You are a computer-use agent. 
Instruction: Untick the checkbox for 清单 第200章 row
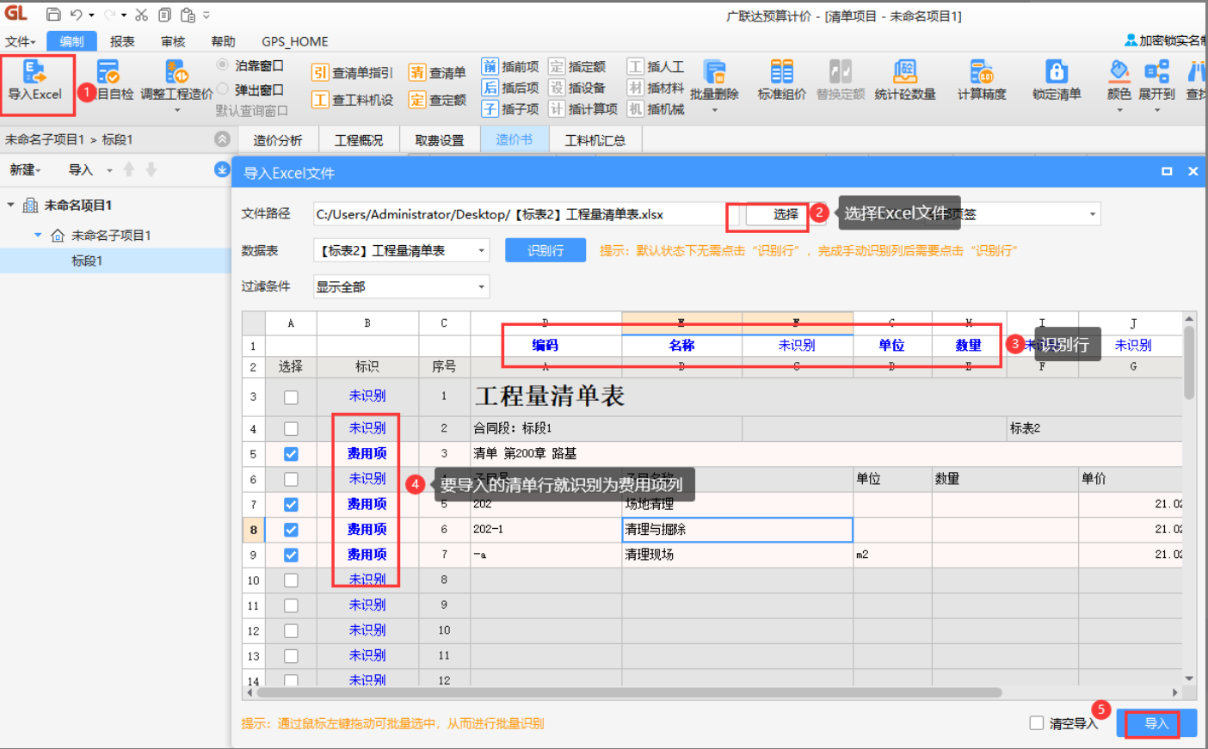tap(291, 454)
